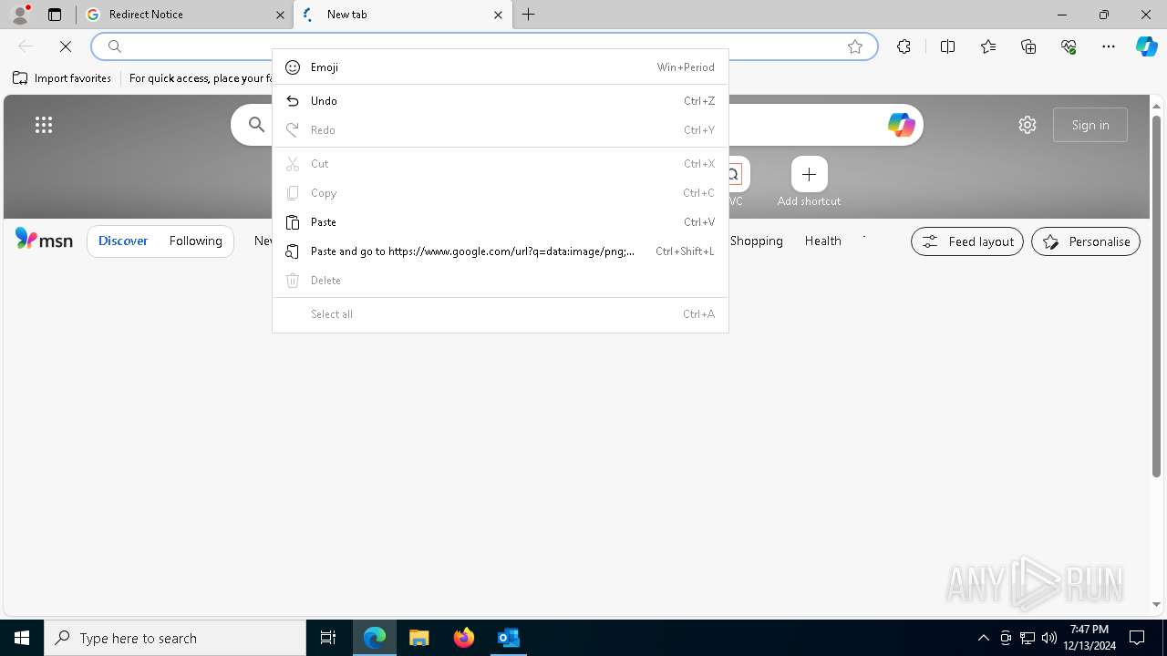Click the address bar input field

coord(483,46)
